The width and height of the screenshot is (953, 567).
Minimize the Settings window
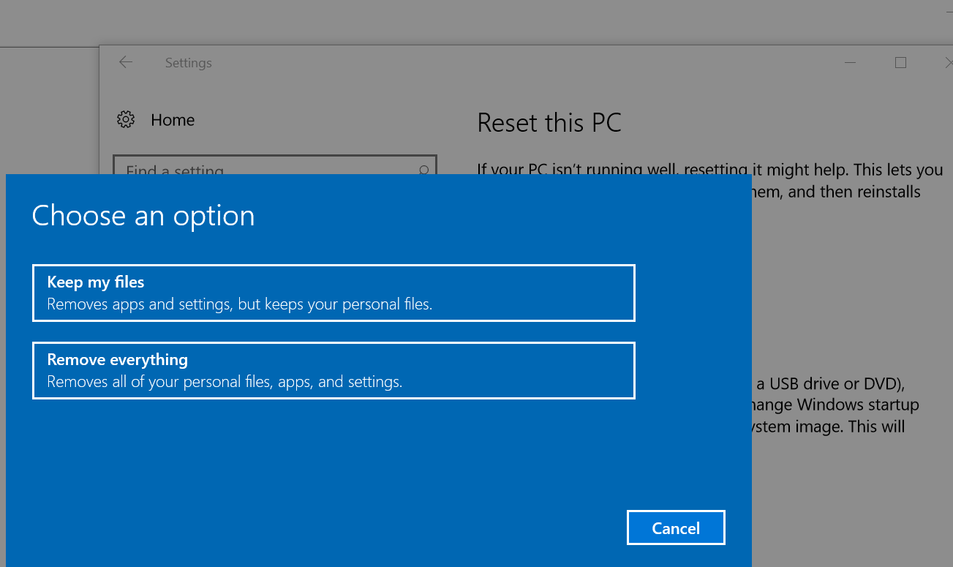pos(850,63)
